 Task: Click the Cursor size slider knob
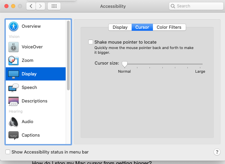(x=125, y=64)
